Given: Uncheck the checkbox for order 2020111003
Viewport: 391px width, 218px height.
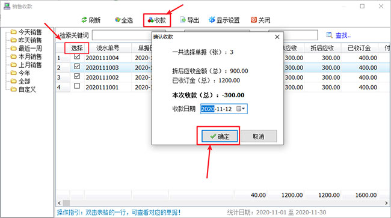Looking at the screenshot, I should (77, 67).
